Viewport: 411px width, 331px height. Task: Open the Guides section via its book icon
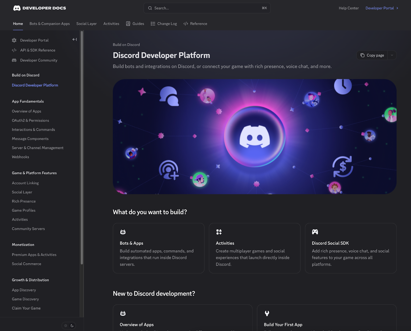[128, 23]
